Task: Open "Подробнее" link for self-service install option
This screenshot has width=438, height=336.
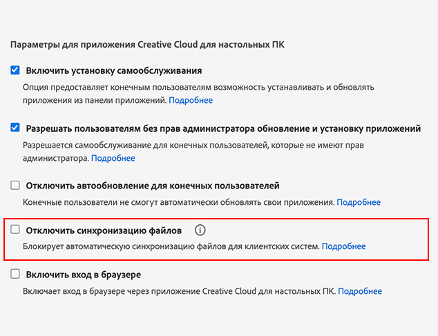Action: [191, 101]
